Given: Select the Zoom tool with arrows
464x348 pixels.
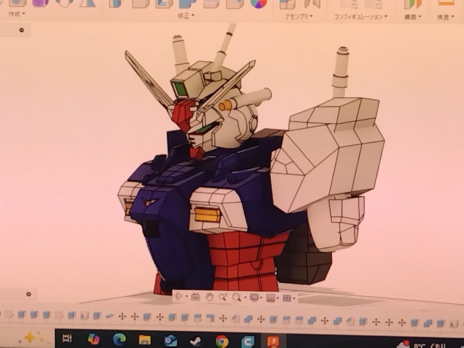Looking at the screenshot, I should [x=222, y=297].
